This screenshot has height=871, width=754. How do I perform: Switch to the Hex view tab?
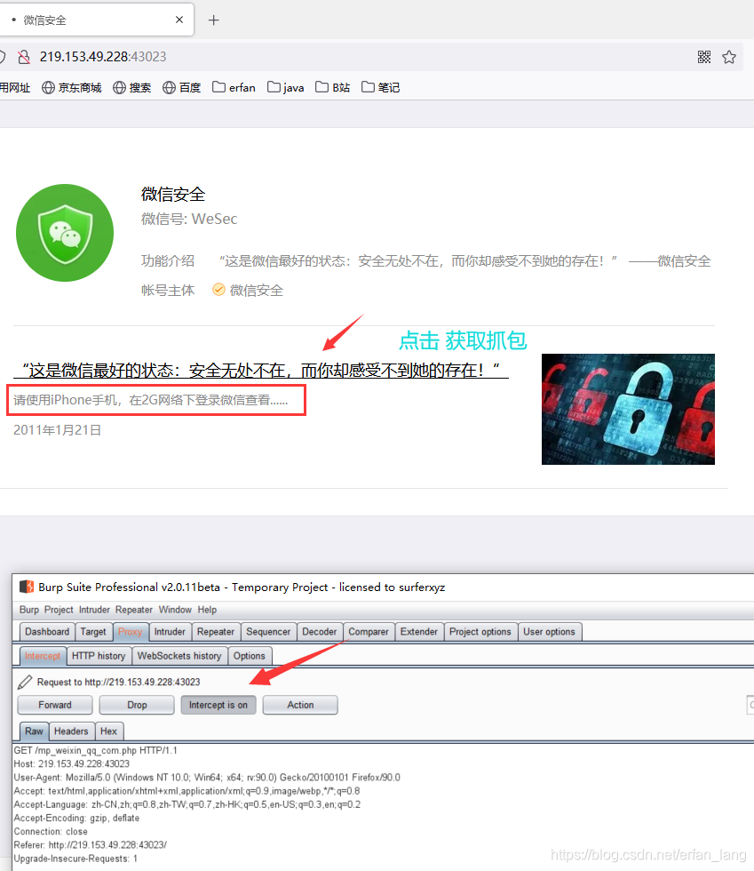pyautogui.click(x=108, y=731)
